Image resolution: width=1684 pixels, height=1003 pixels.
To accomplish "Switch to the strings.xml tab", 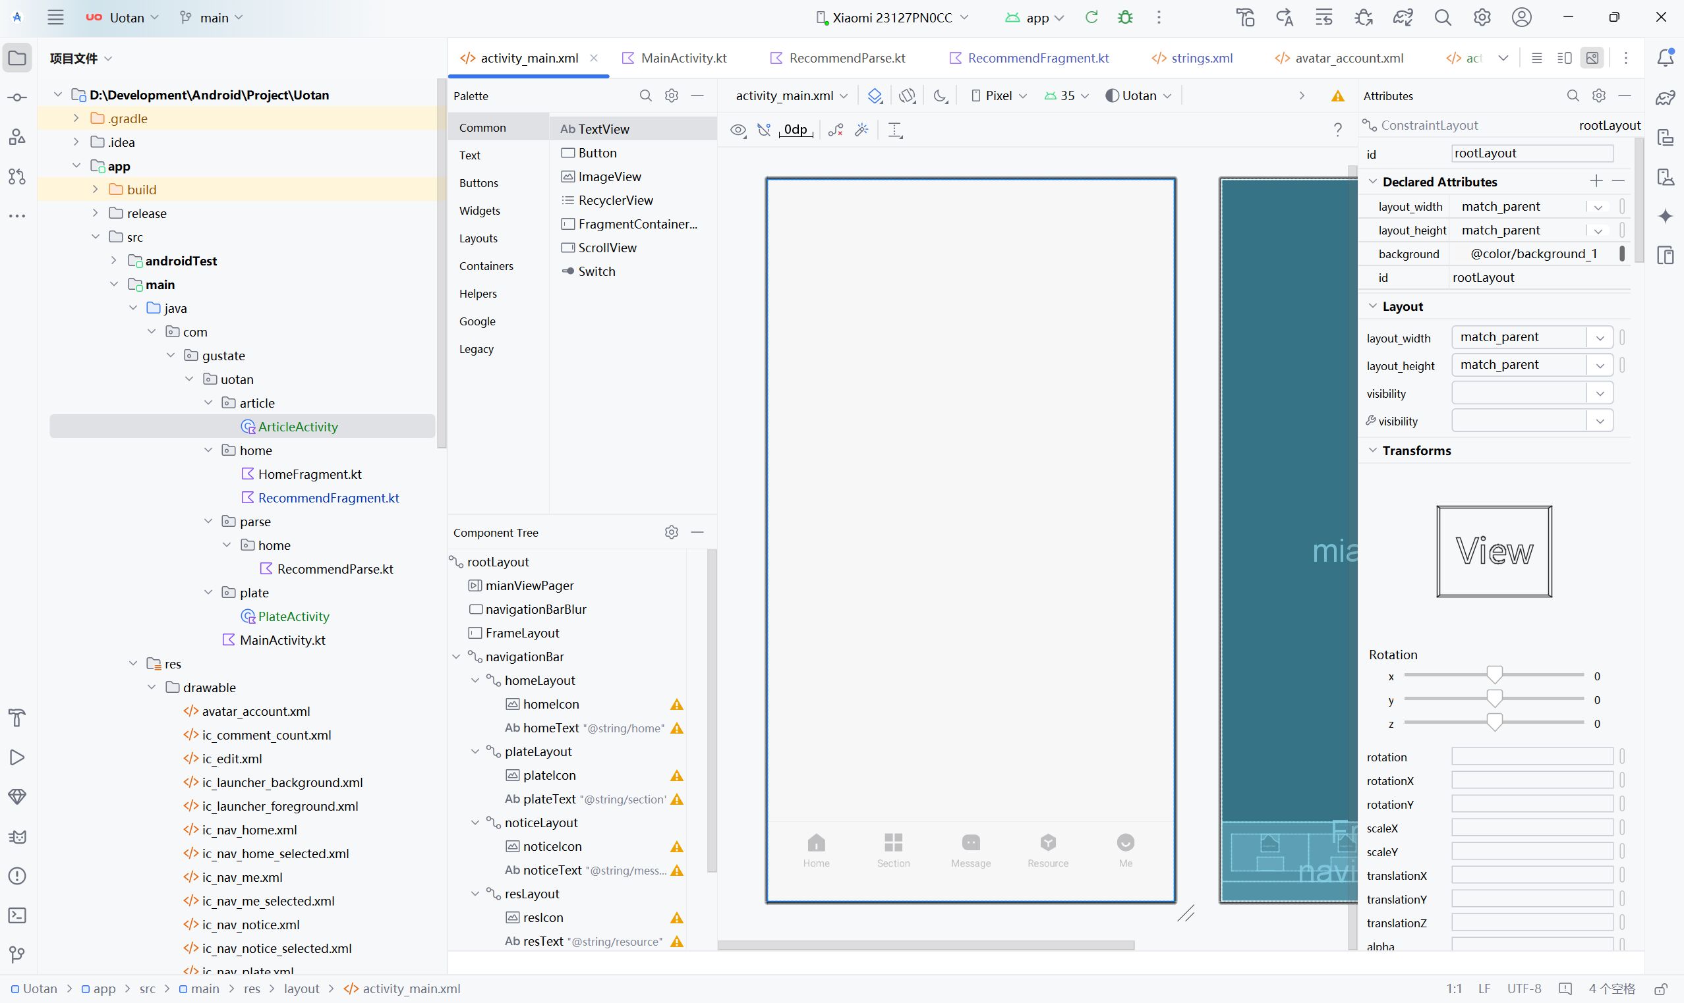I will coord(1193,58).
